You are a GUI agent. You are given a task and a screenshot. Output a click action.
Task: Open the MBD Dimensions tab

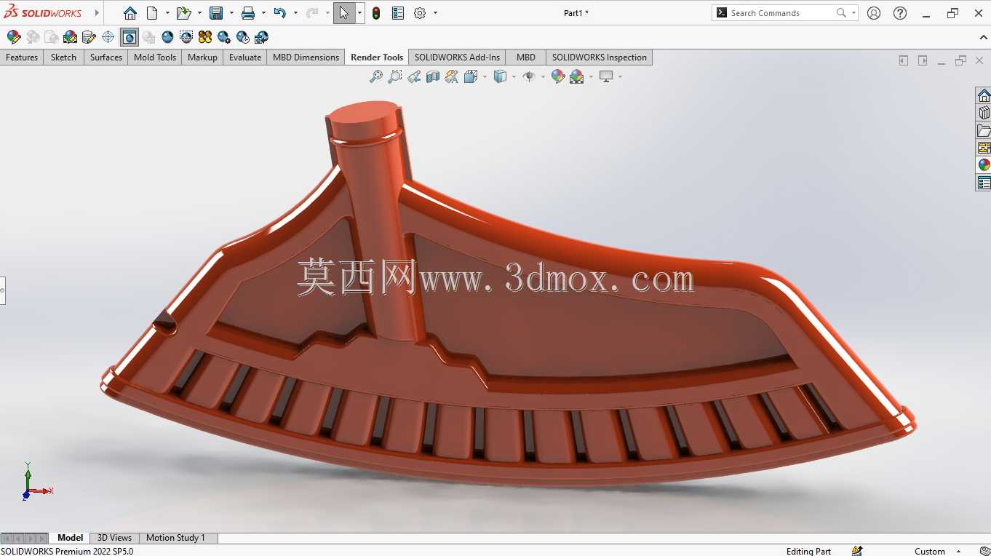[x=306, y=57]
